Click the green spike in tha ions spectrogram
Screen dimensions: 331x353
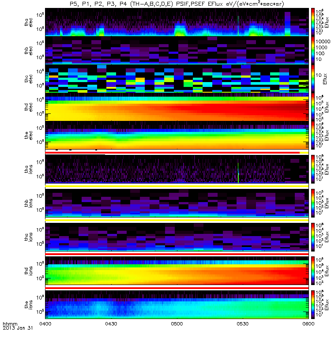238,173
